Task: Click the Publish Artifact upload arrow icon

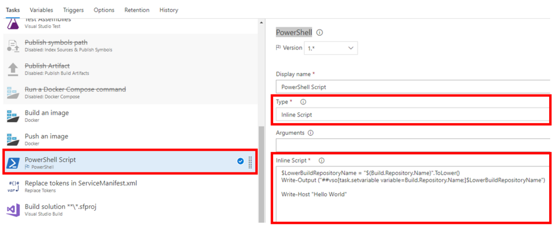Action: [x=14, y=70]
